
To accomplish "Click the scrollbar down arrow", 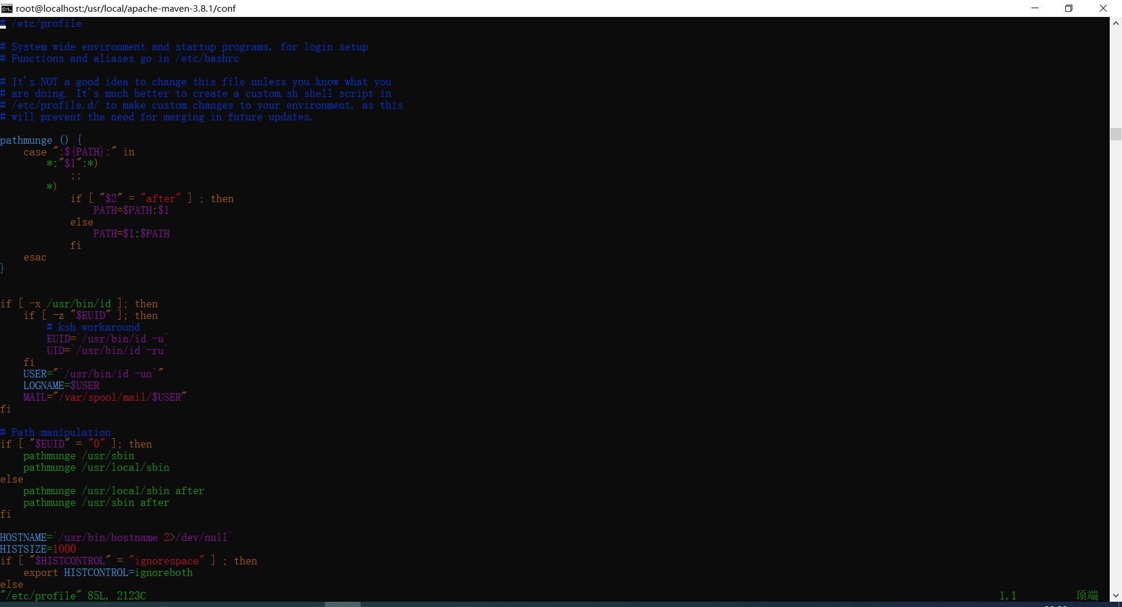I will [x=1116, y=595].
